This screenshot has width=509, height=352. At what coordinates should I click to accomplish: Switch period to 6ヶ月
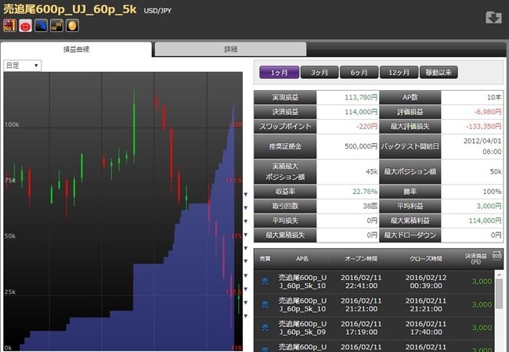(359, 72)
